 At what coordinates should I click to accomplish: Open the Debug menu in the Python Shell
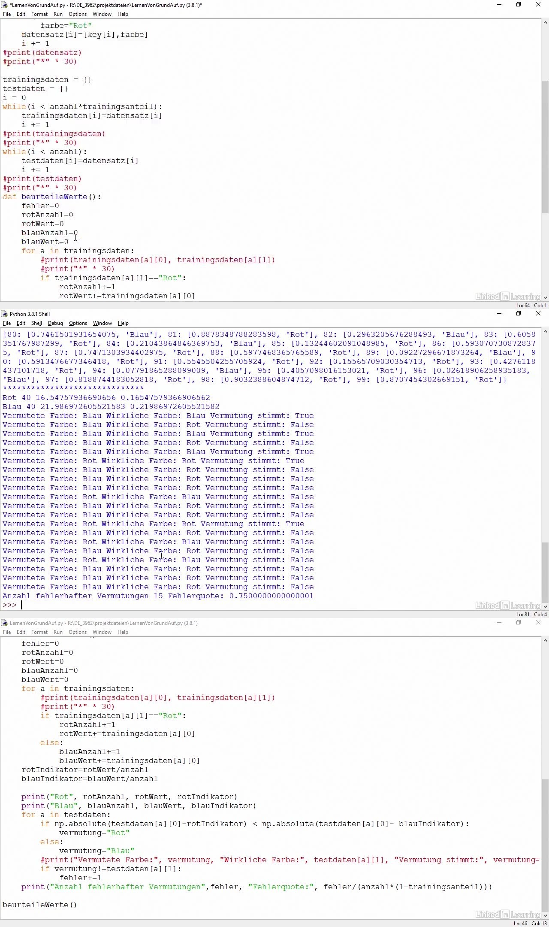(x=55, y=323)
